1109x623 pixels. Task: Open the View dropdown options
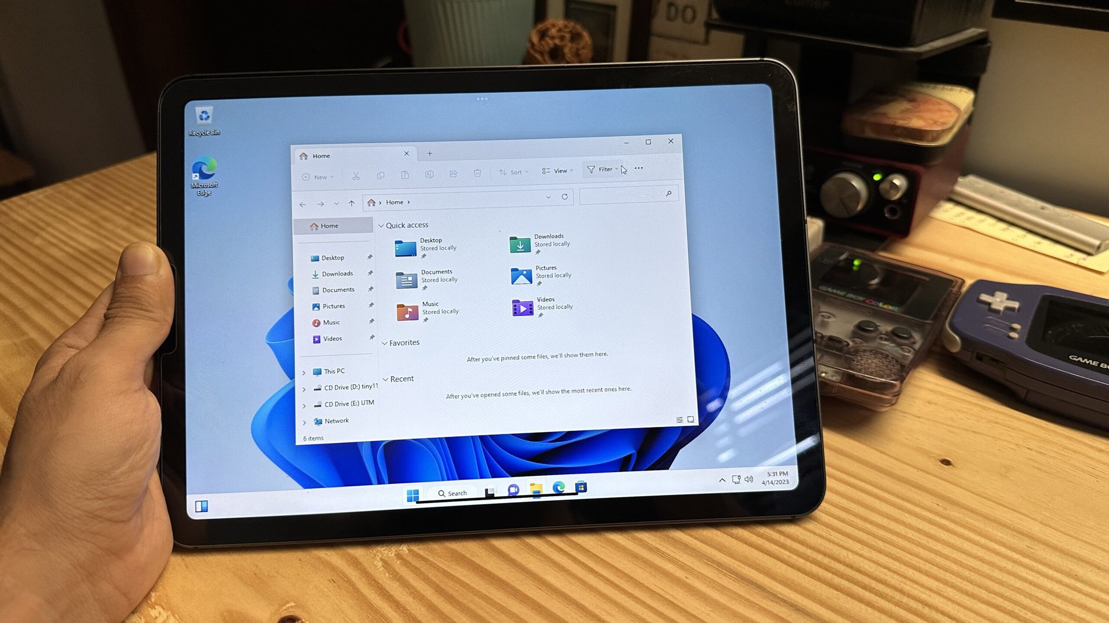tap(557, 169)
